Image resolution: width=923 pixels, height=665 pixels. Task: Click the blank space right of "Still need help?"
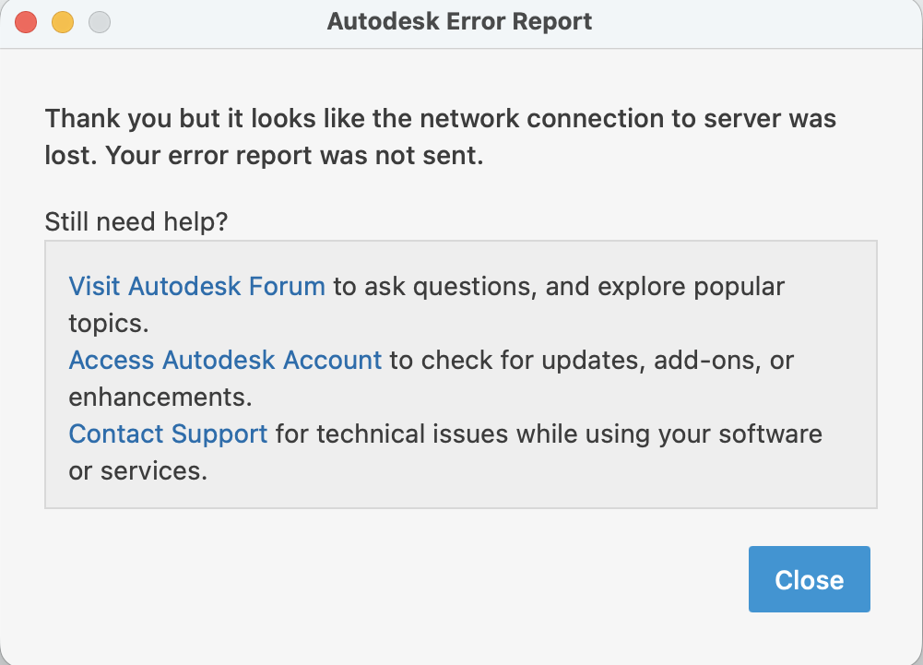(x=553, y=221)
